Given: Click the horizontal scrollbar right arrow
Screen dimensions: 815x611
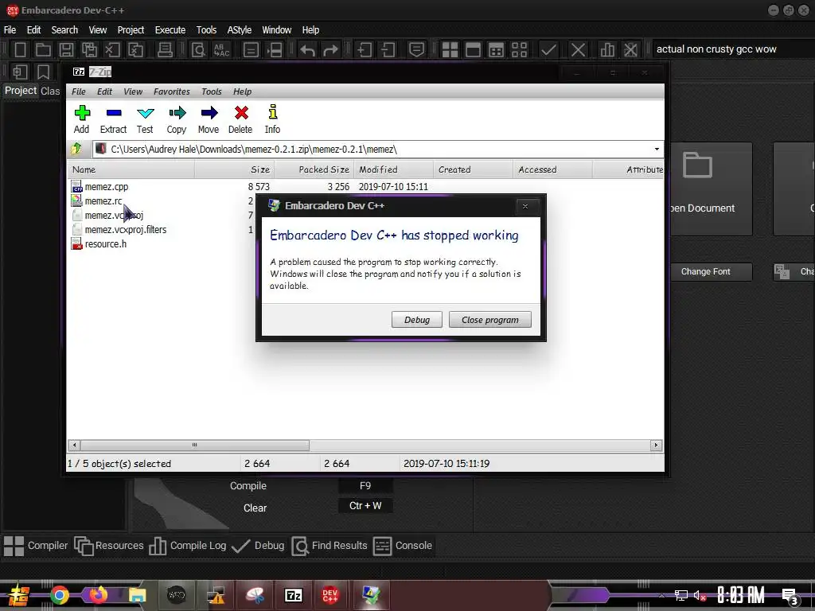Looking at the screenshot, I should (x=656, y=446).
